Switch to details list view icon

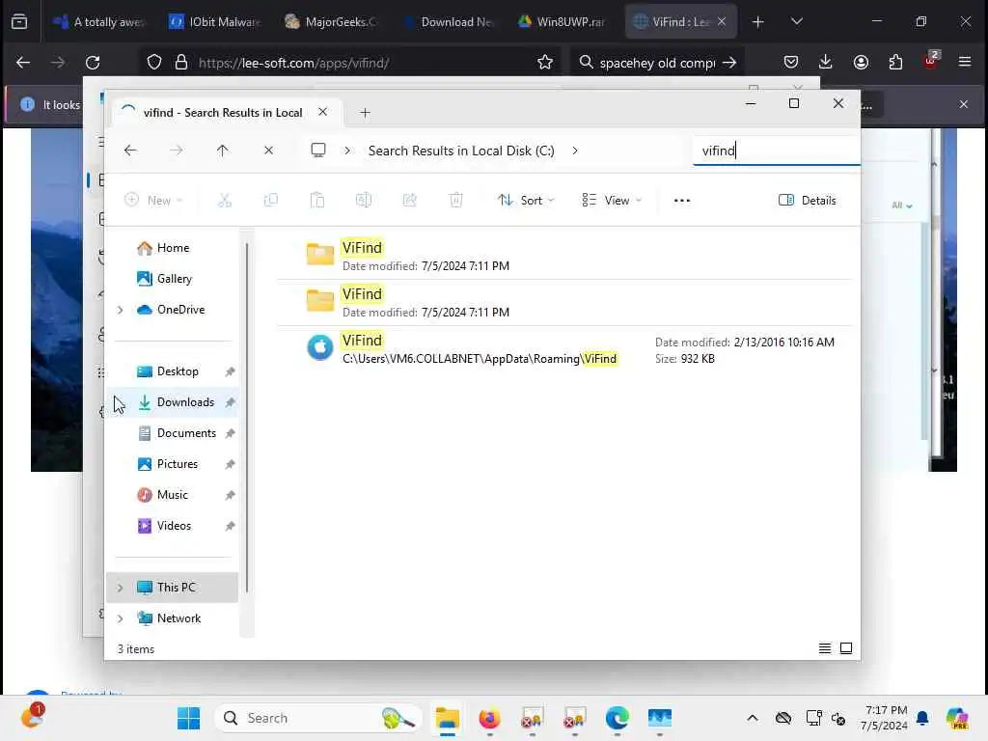click(x=825, y=648)
